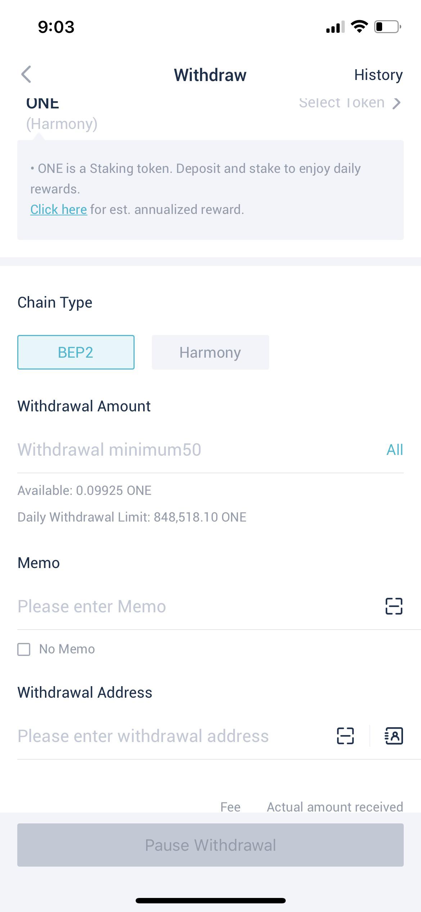This screenshot has height=912, width=421.
Task: Open the withdrawal History
Action: click(378, 75)
